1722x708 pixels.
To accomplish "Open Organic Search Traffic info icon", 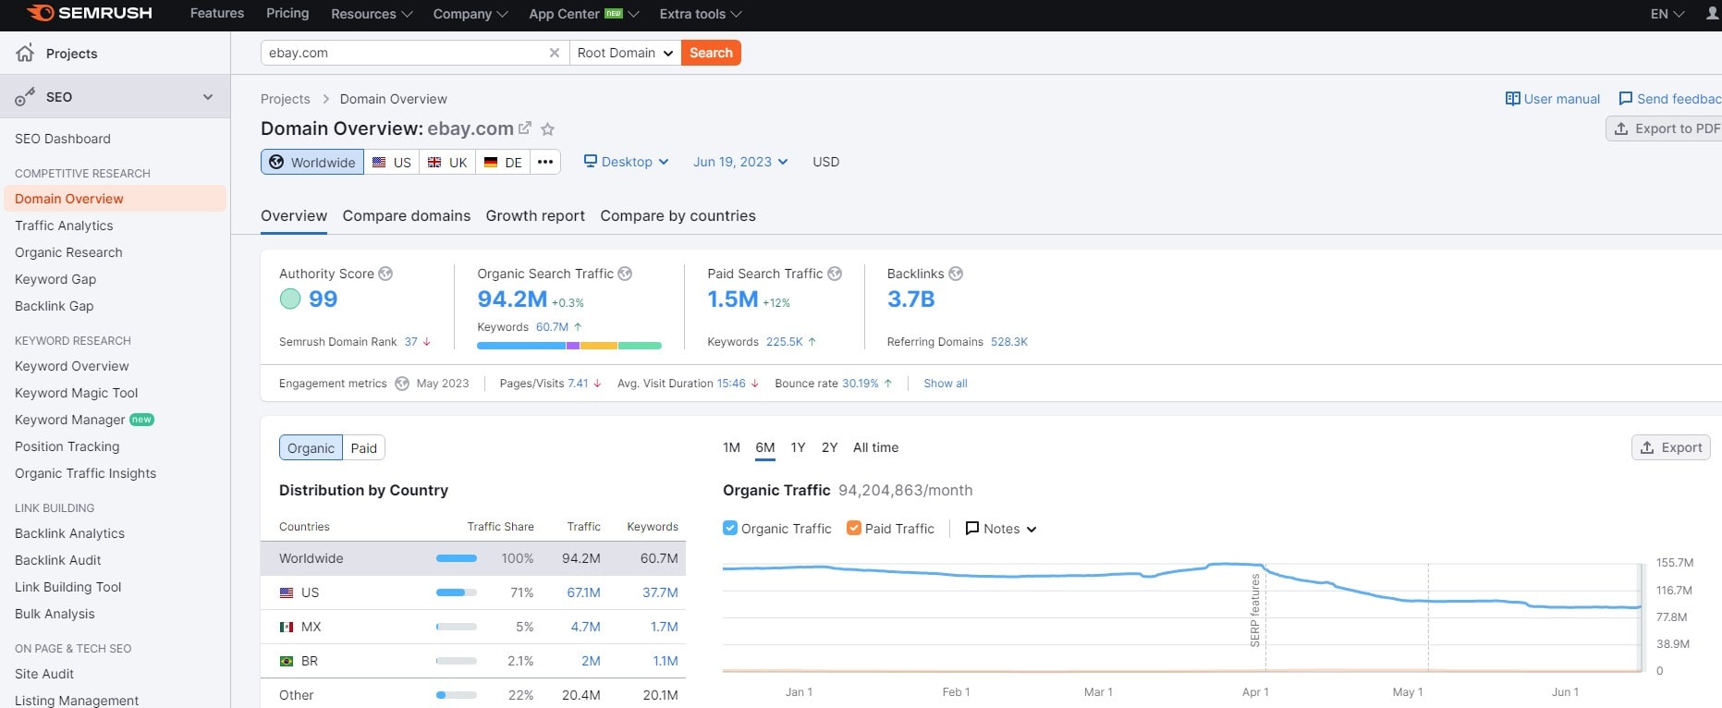I will pos(625,274).
